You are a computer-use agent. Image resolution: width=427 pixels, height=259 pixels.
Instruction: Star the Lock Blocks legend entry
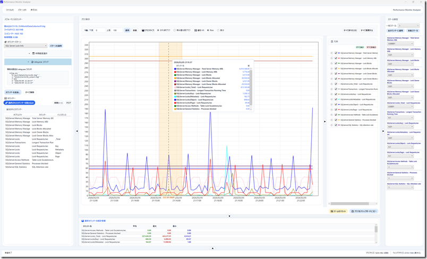(331, 63)
